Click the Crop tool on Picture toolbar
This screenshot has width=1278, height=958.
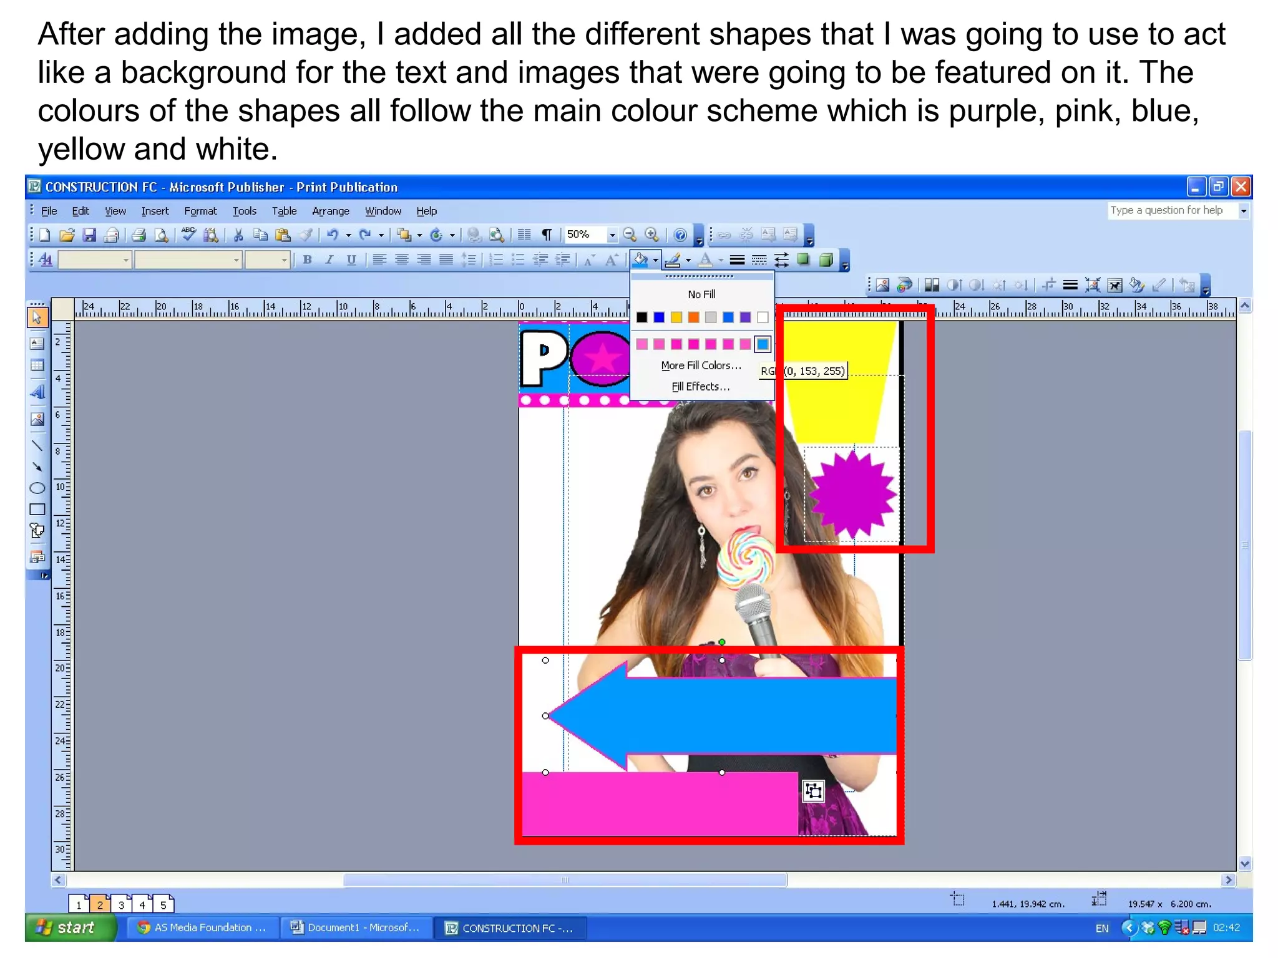coord(1049,286)
